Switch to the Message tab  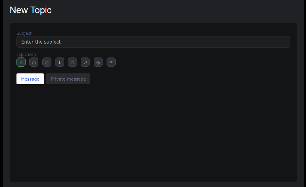[x=30, y=79]
